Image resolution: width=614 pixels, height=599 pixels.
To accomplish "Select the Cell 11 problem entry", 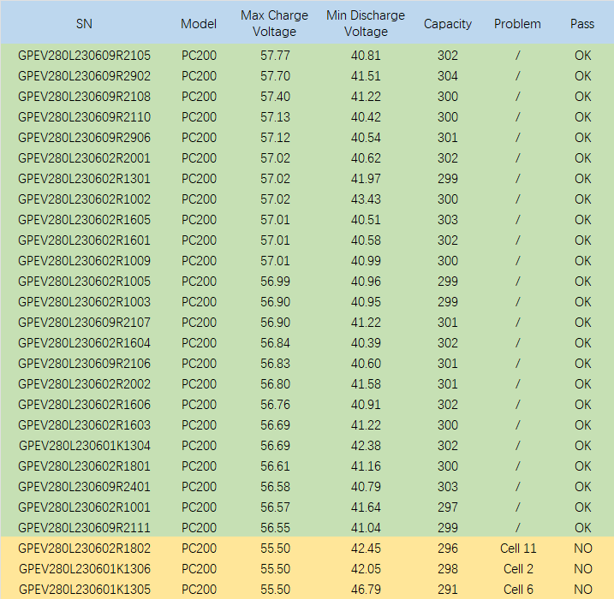I will pyautogui.click(x=519, y=549).
